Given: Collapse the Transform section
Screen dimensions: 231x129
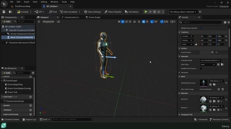Looking at the screenshot, I should pos(179,32).
